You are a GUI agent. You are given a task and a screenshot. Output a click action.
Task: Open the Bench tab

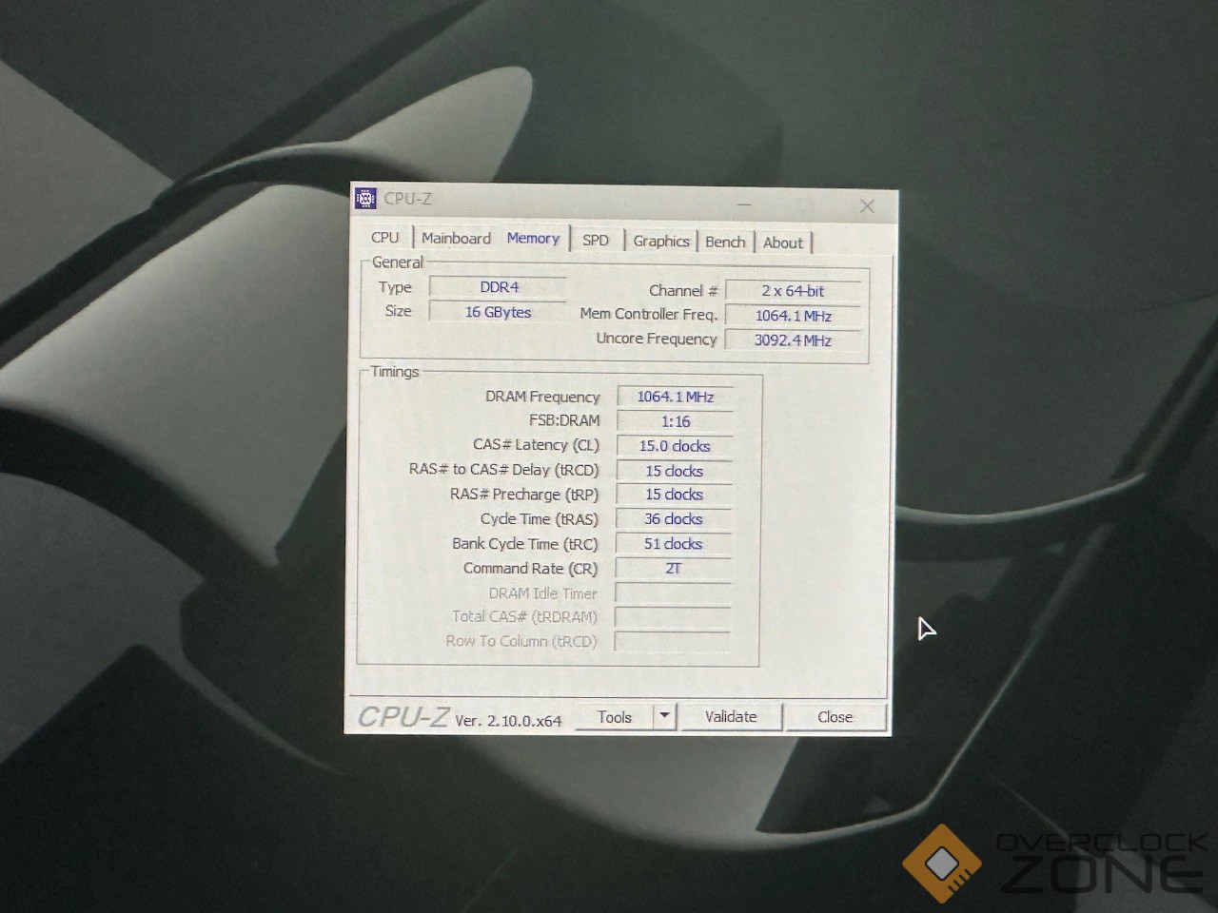pyautogui.click(x=725, y=242)
